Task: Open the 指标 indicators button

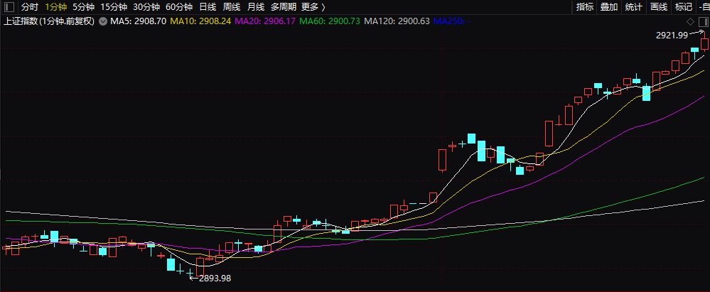Action: click(585, 7)
